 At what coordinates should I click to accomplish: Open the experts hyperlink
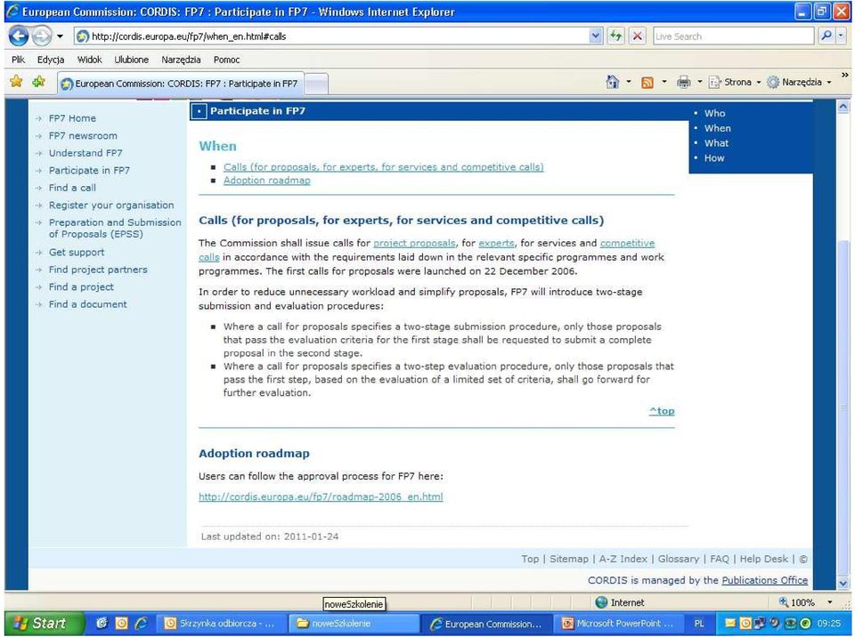pyautogui.click(x=496, y=243)
